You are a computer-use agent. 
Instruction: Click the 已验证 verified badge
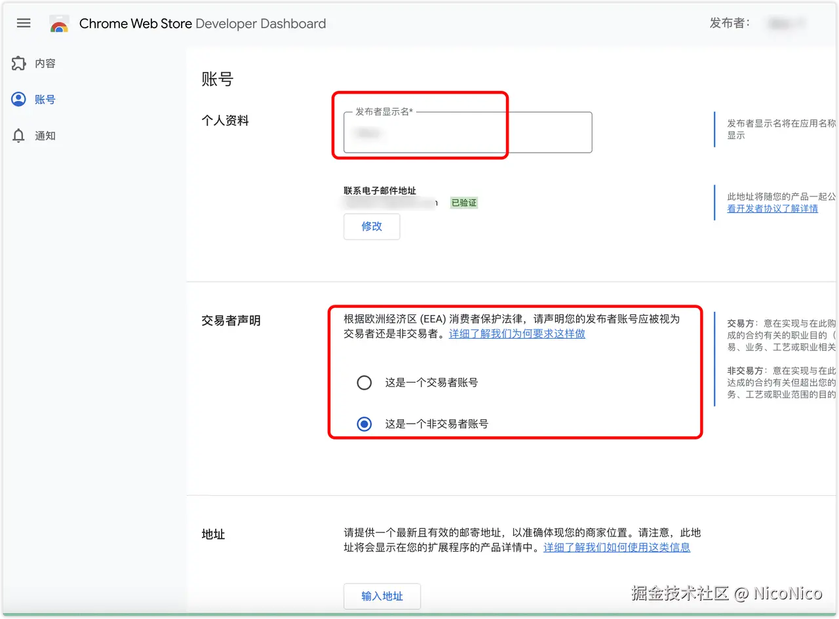[463, 202]
